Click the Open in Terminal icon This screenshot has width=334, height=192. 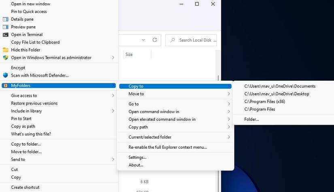[x=6, y=34]
